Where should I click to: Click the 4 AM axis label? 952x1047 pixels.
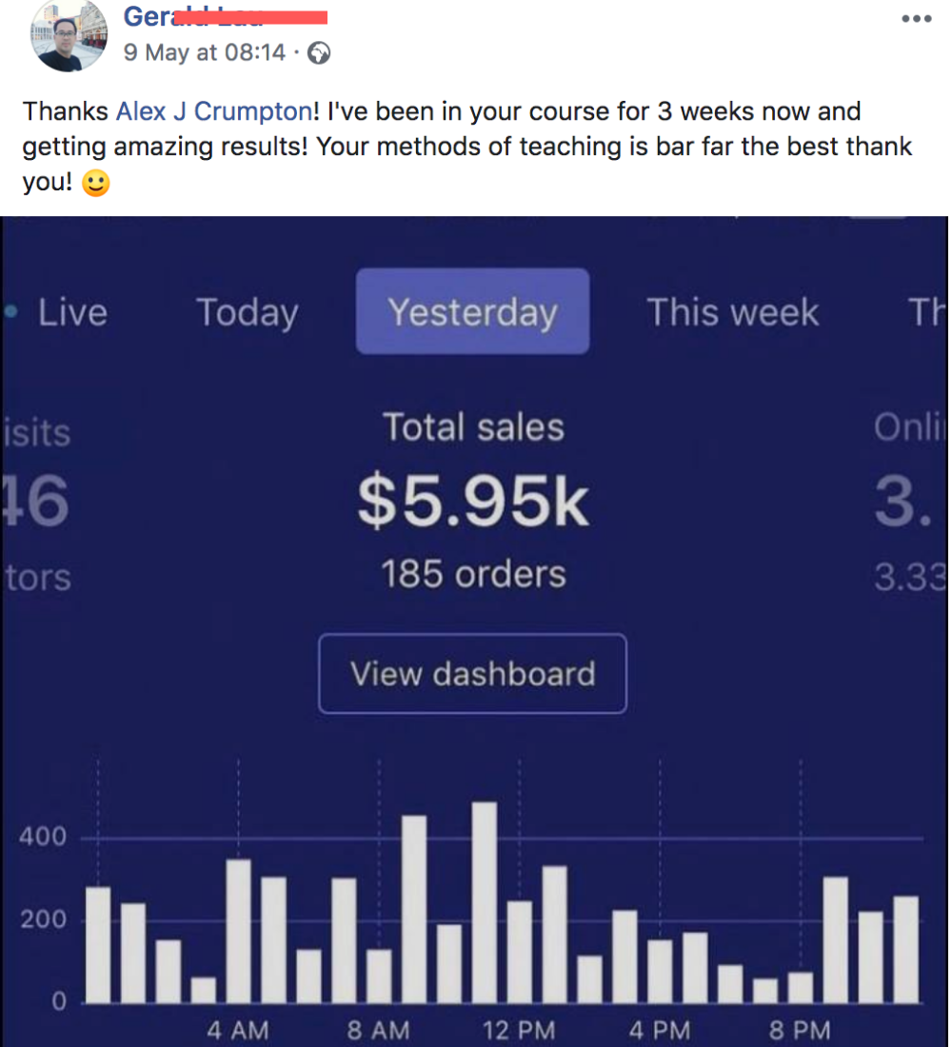[237, 1030]
